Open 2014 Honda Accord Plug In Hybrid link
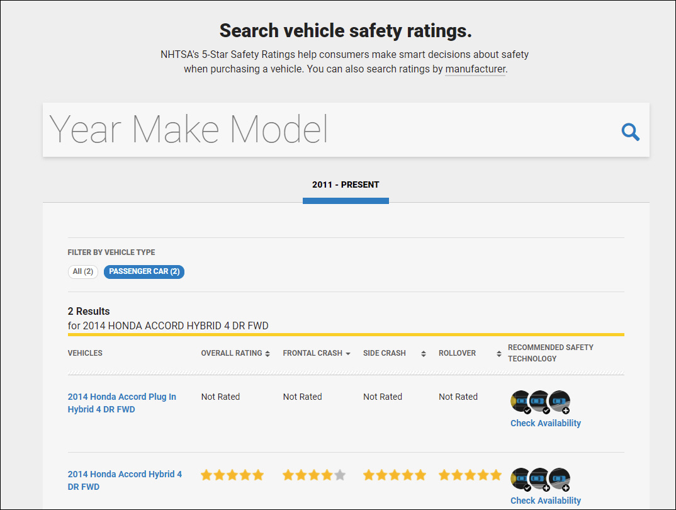The width and height of the screenshot is (676, 510). click(x=122, y=403)
